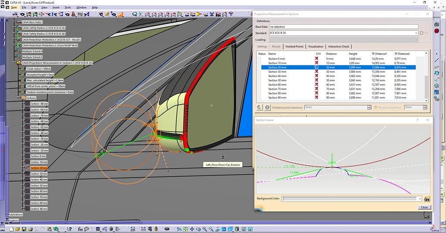
Task: Click the Violated points tolerance stepper
Action: pos(369,107)
